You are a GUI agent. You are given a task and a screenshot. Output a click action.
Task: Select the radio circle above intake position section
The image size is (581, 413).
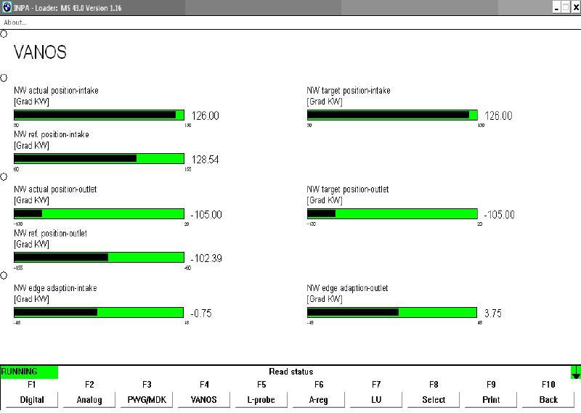click(4, 78)
